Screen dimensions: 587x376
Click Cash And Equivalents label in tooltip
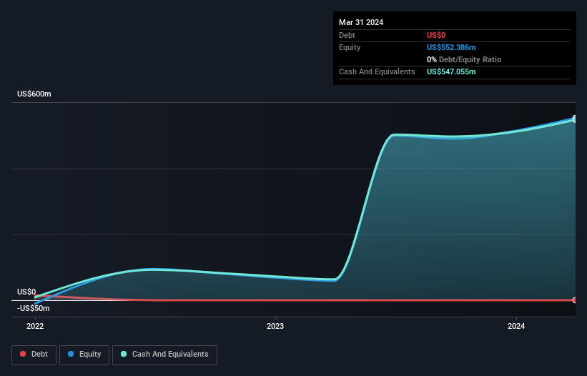377,71
